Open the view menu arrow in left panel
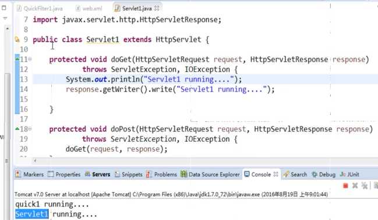The height and width of the screenshot is (220, 378). point(5,18)
